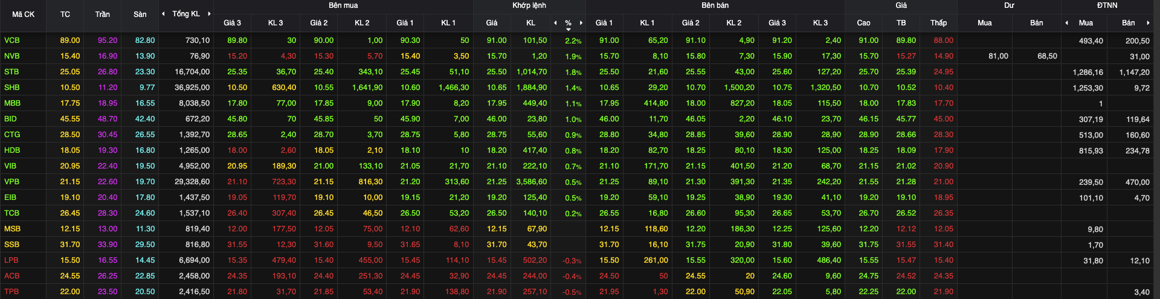Click the % column header
Screen dimensions: 1160x299
pos(568,23)
